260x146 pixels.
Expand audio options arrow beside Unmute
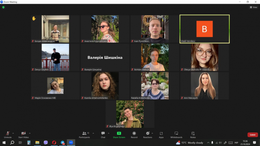point(13,133)
